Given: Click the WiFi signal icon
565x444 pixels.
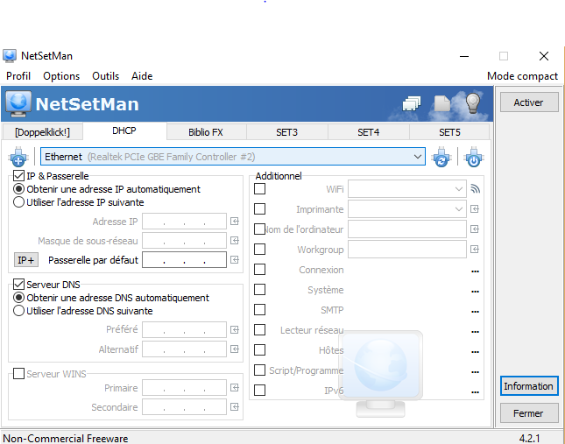Looking at the screenshot, I should 476,189.
